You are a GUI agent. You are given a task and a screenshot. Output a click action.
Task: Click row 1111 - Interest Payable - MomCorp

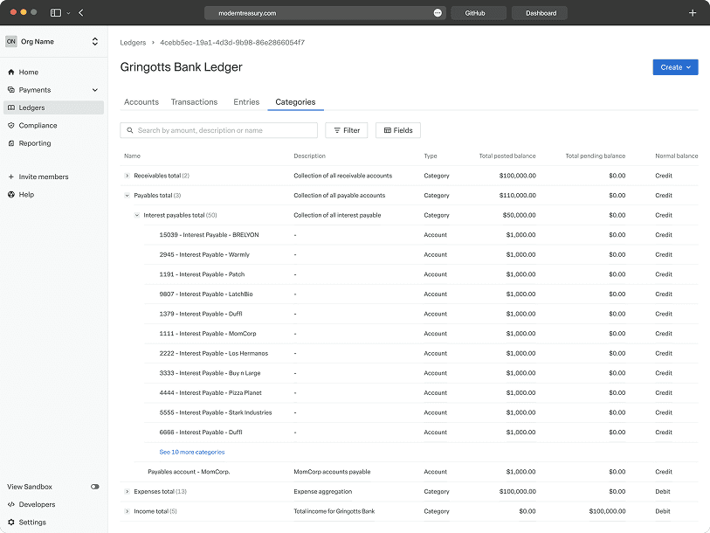click(421, 334)
